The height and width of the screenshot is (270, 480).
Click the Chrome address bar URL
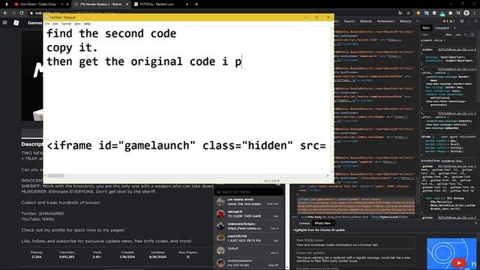[76, 13]
